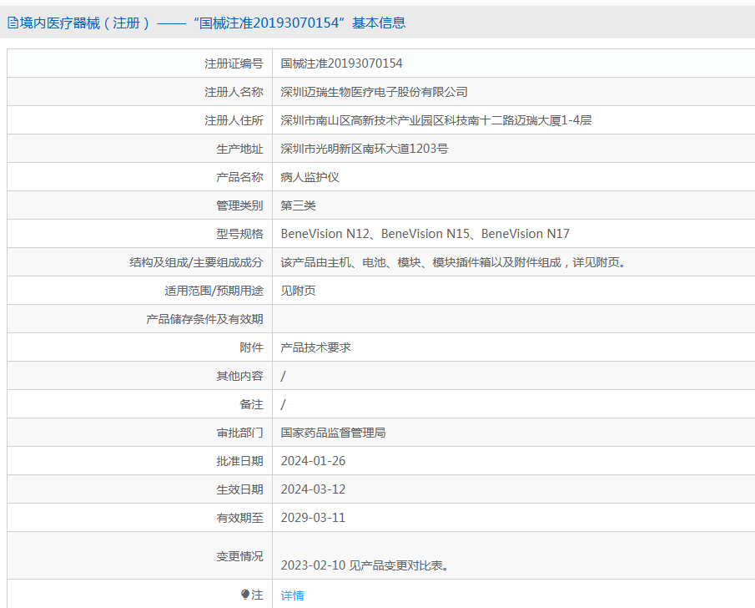Click the 有效期至 label
The image size is (755, 608).
coord(239,519)
